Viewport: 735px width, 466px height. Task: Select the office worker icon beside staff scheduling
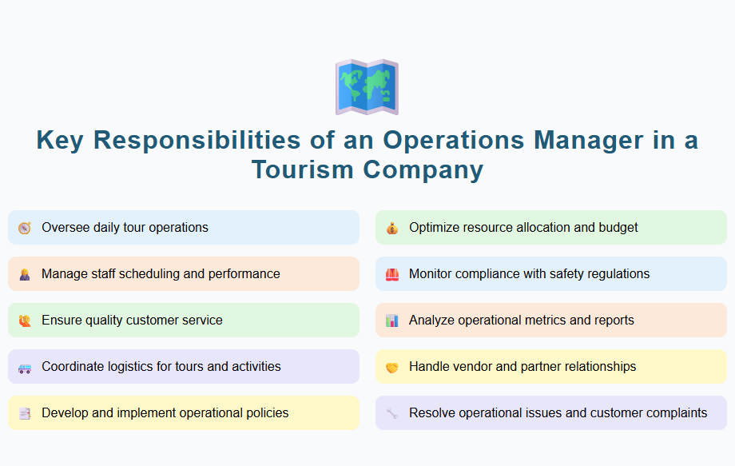[24, 273]
